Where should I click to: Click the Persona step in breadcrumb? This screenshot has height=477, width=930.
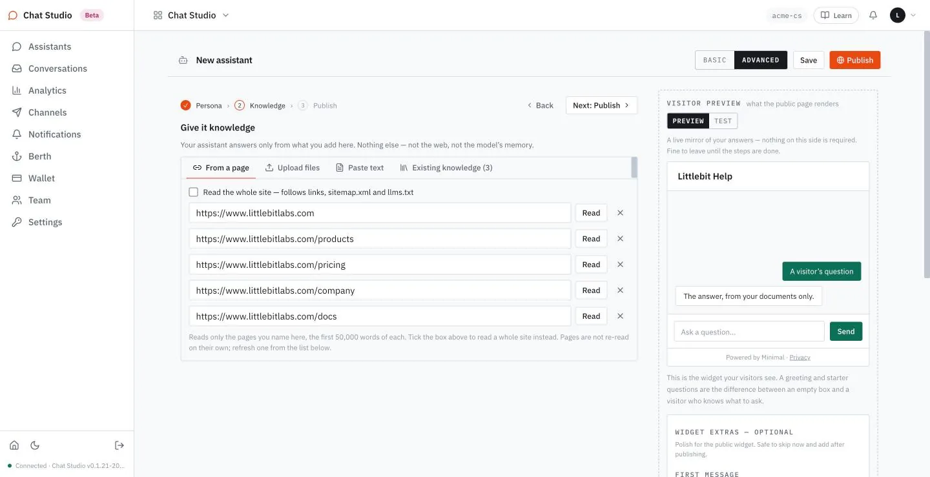(201, 105)
